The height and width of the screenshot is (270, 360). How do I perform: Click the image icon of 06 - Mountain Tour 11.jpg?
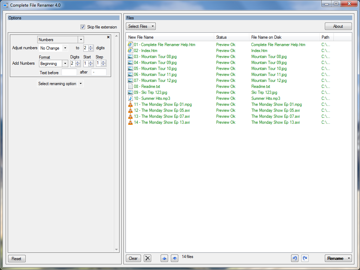[x=130, y=75]
